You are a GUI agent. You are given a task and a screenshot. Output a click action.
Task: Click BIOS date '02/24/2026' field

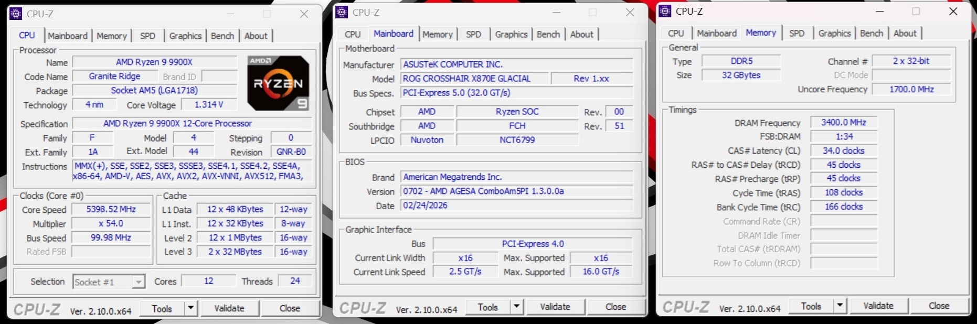pos(517,205)
